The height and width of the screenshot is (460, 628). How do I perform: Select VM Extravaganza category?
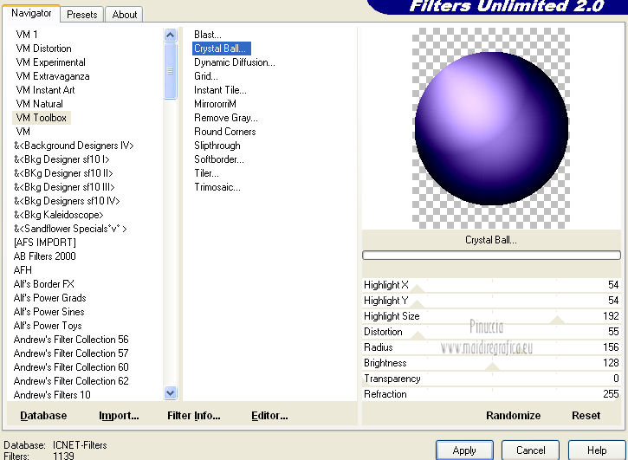click(x=53, y=76)
